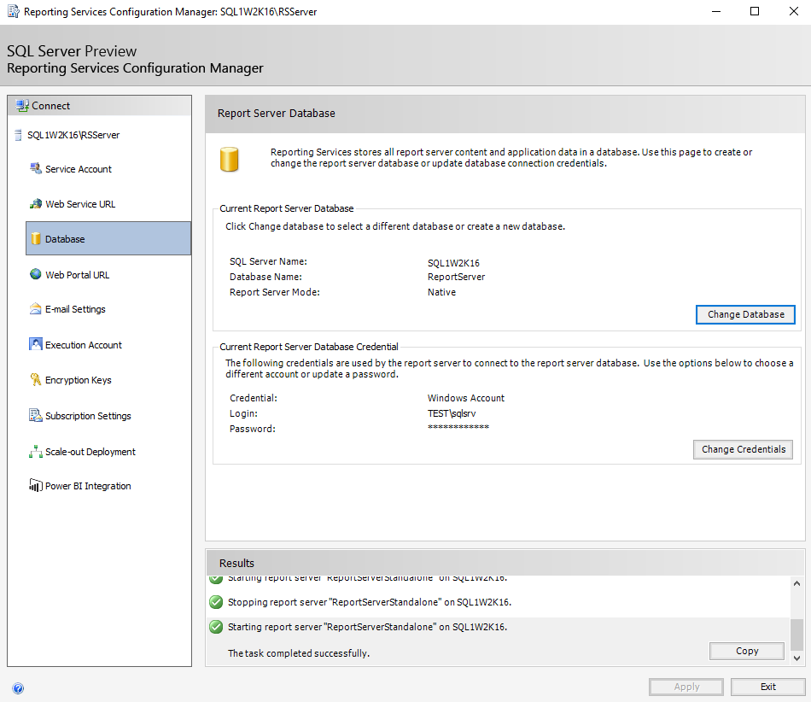
Task: Open Execution Account page
Action: (84, 345)
